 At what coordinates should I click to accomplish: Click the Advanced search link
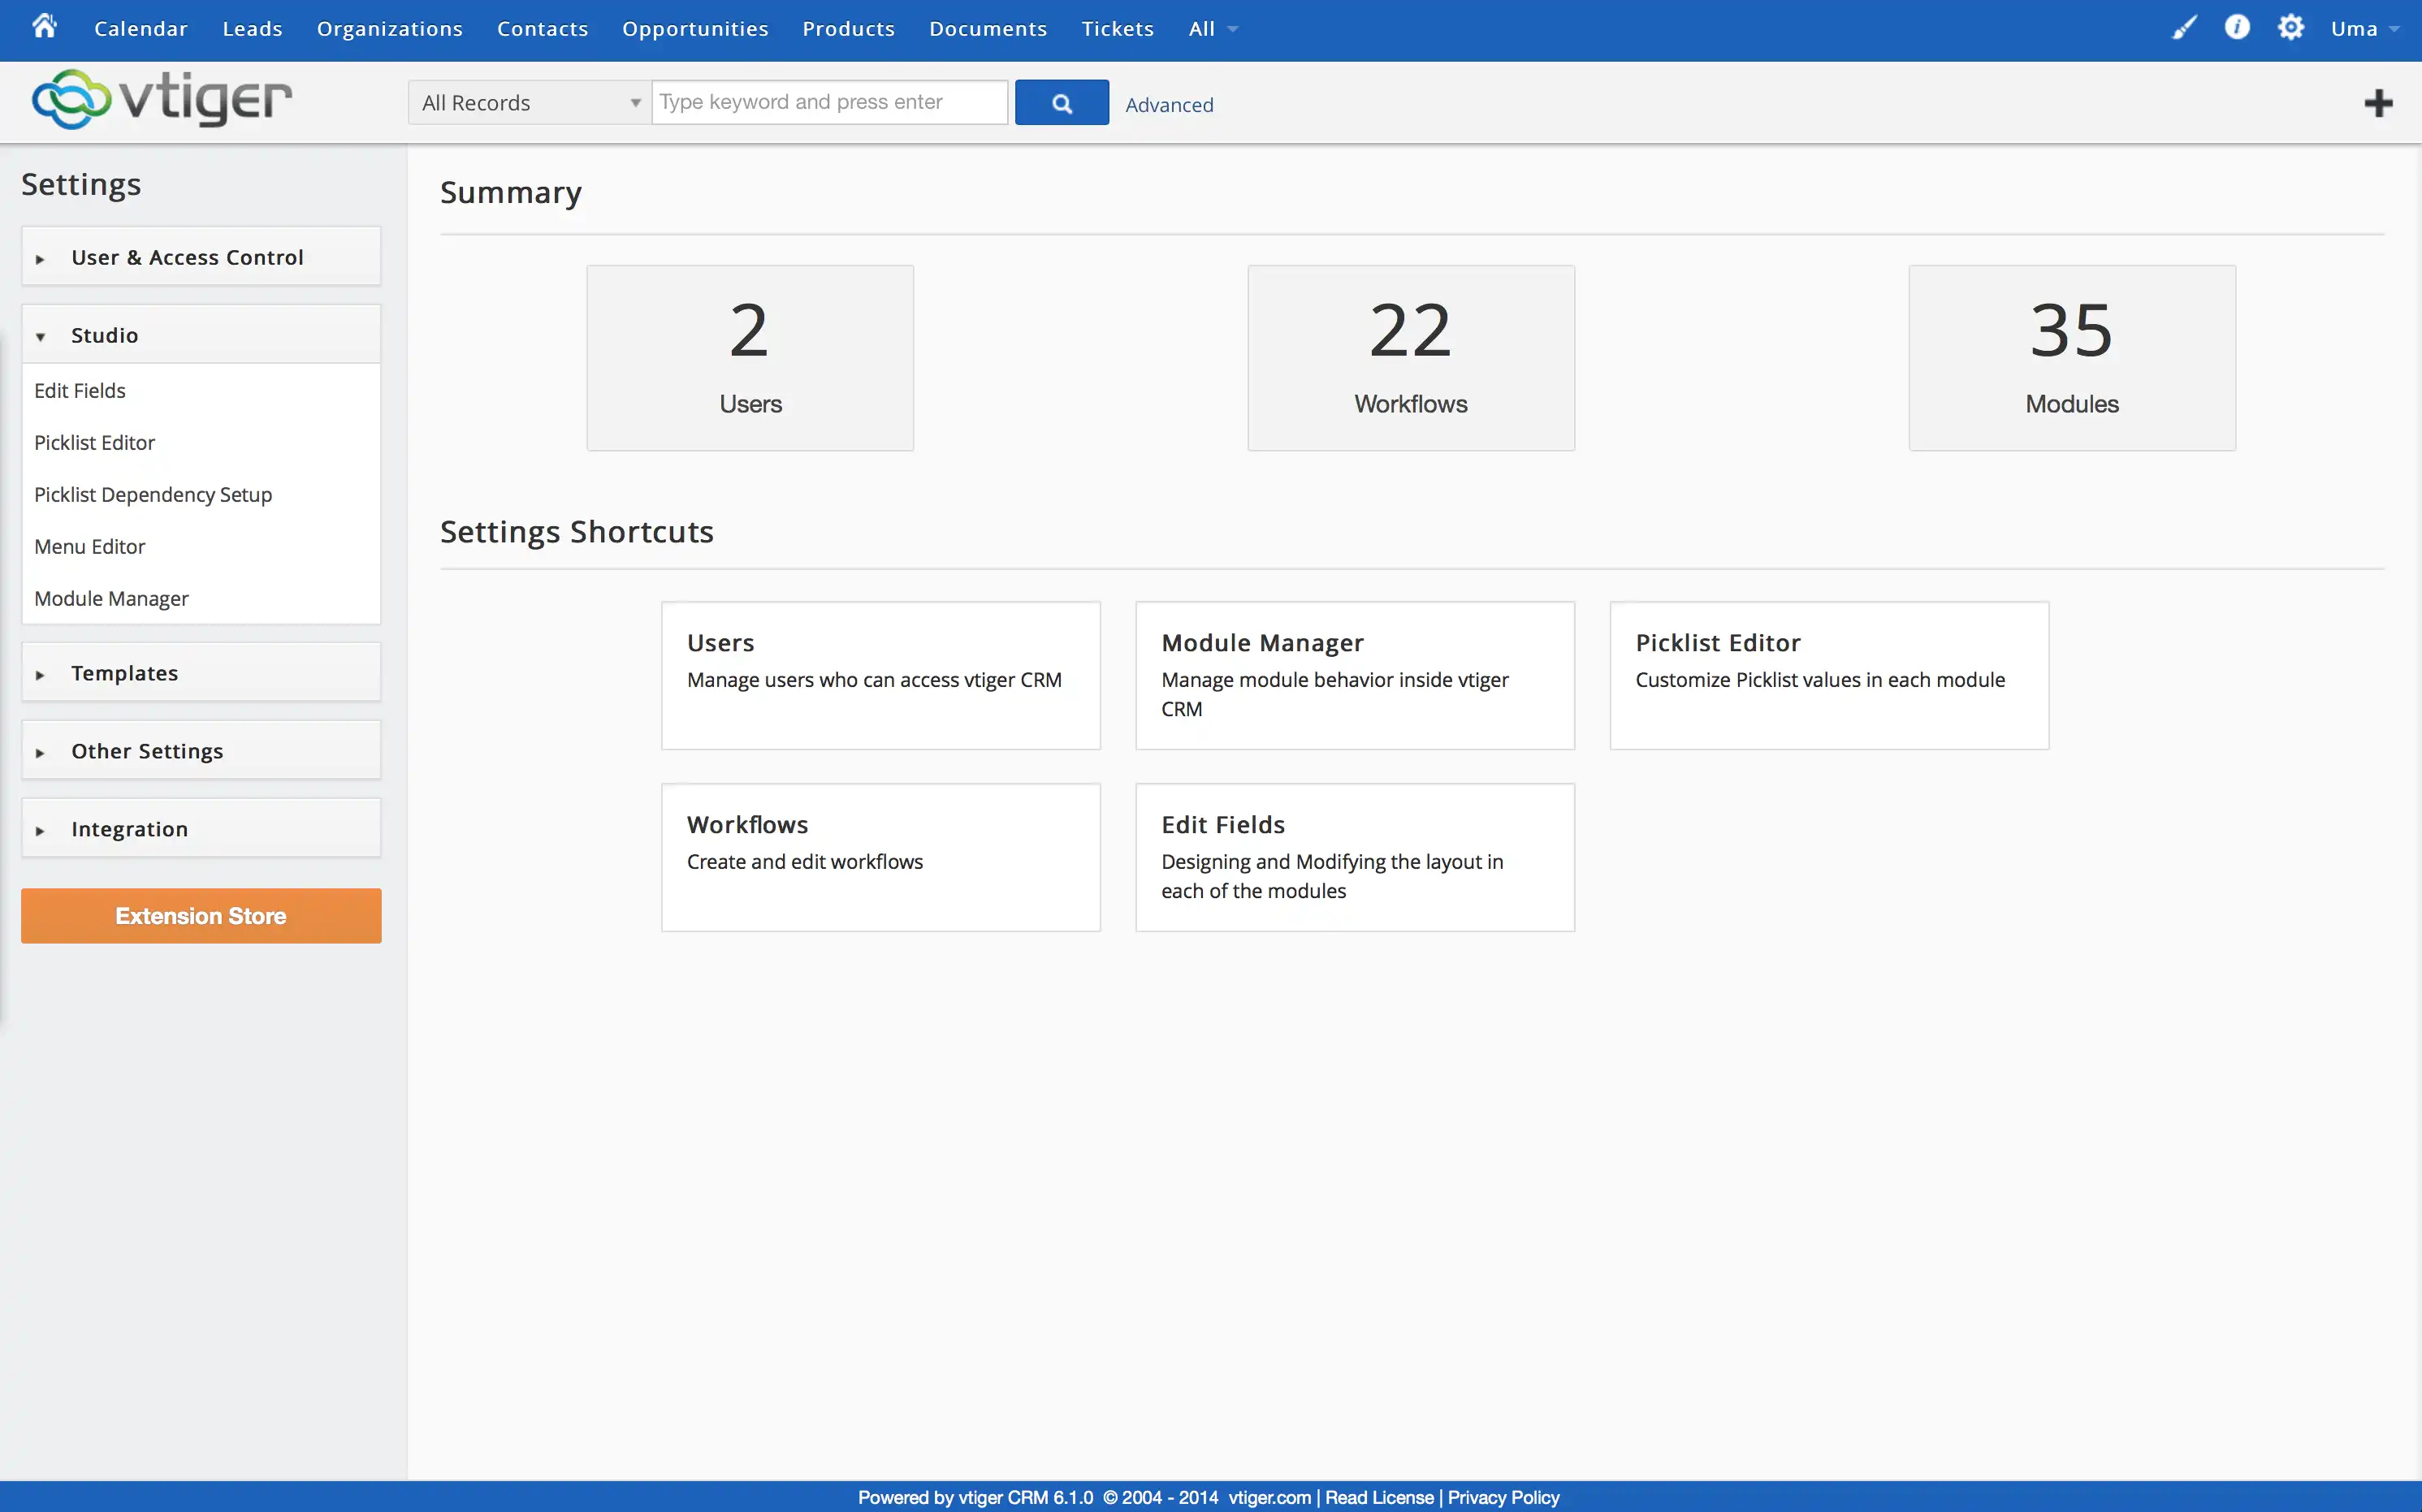(1170, 105)
